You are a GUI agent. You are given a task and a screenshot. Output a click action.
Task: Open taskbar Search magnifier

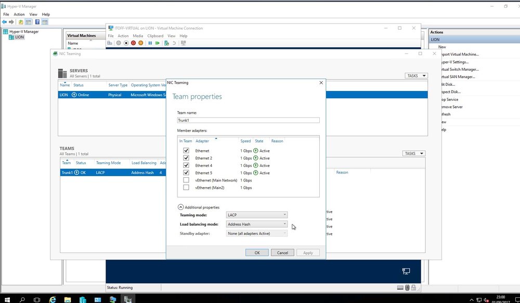22,299
